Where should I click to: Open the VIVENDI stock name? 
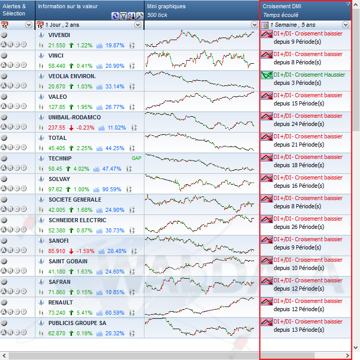59,35
